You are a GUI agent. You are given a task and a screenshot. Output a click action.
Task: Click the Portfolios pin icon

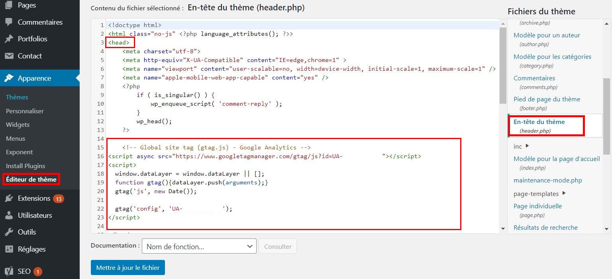[x=9, y=39]
